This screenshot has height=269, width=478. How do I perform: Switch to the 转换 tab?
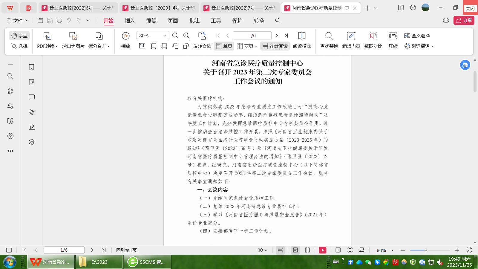coord(259,21)
